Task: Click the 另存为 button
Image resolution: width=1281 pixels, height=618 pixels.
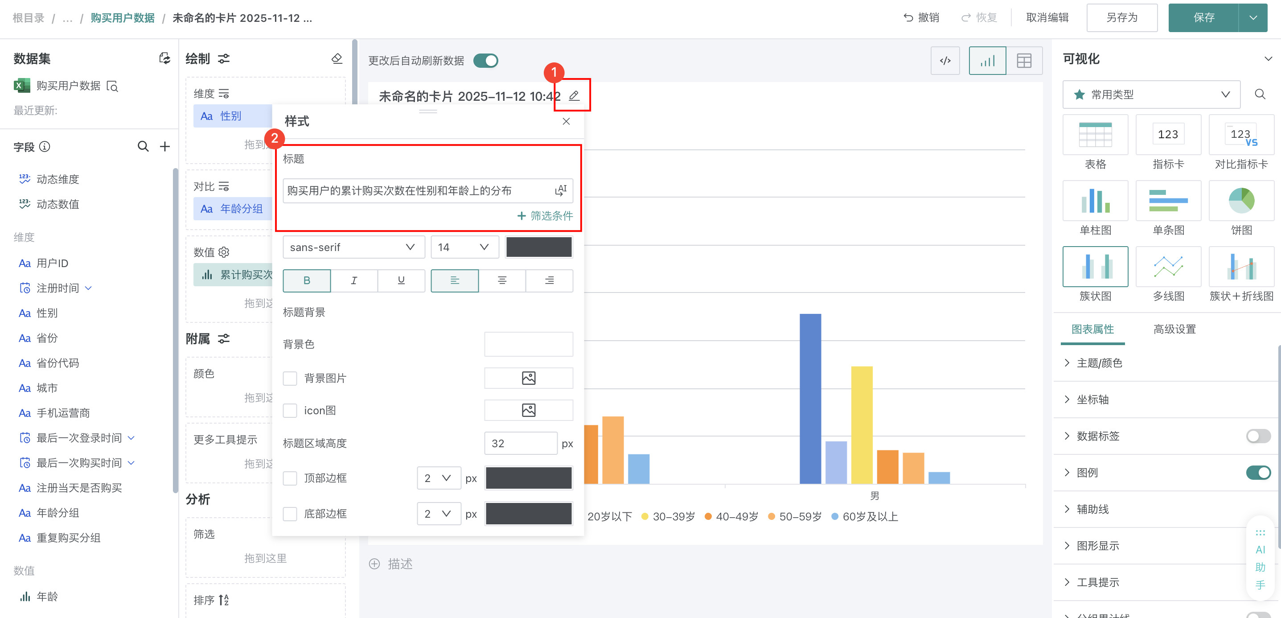Action: [x=1121, y=18]
